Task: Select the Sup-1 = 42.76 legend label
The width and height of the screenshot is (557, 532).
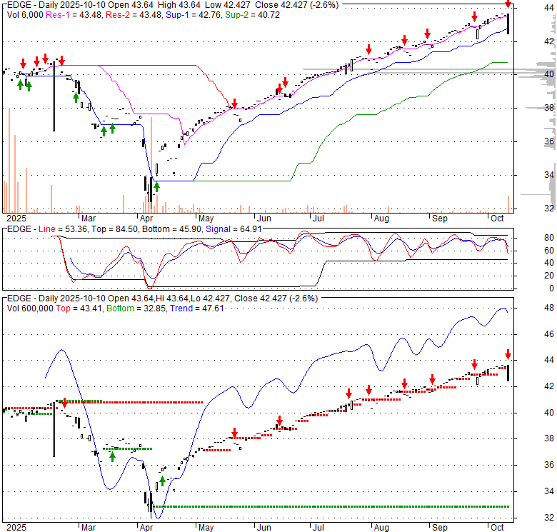Action: pyautogui.click(x=194, y=15)
